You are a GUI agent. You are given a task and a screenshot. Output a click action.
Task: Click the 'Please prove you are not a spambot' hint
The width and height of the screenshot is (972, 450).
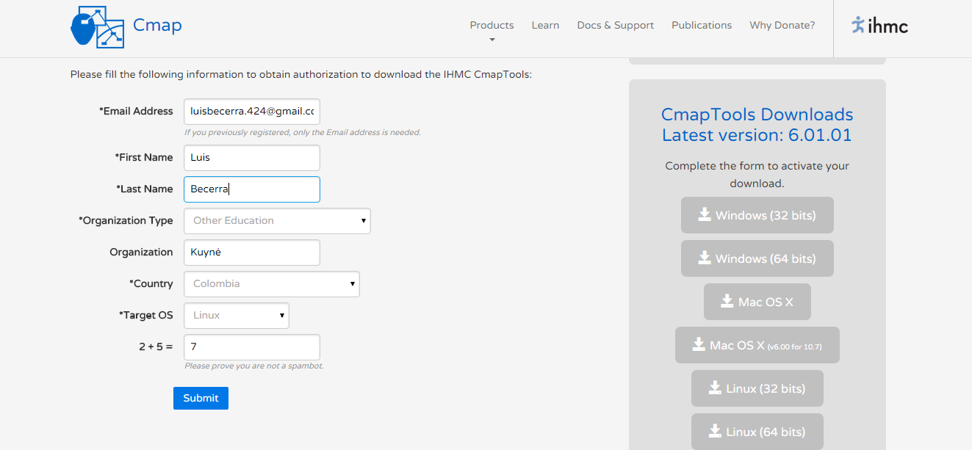tap(253, 366)
